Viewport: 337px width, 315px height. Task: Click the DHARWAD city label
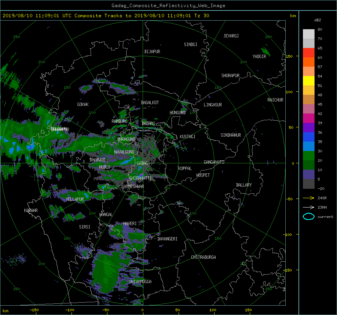pyautogui.click(x=97, y=160)
